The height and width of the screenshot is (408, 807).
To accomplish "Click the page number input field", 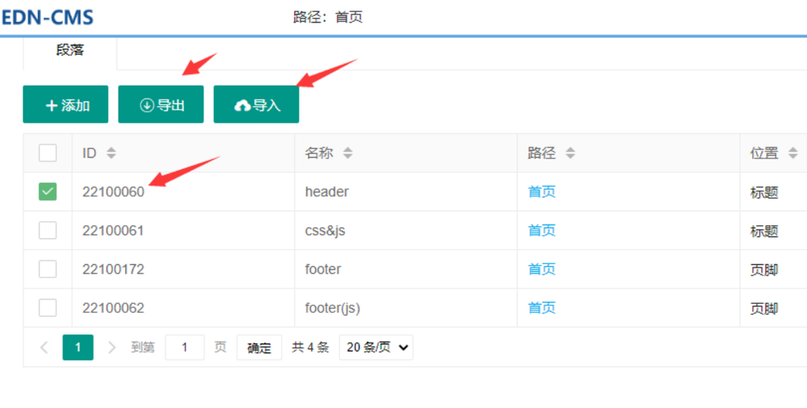I will coord(184,347).
